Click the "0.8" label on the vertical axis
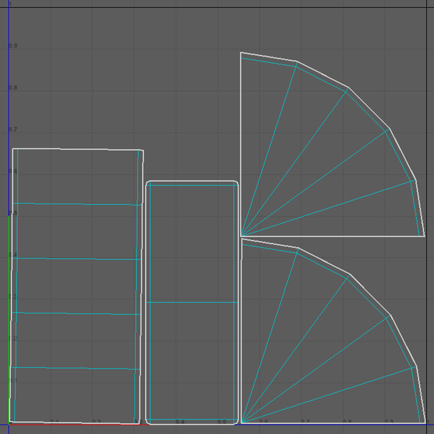The image size is (434, 434). 12,88
